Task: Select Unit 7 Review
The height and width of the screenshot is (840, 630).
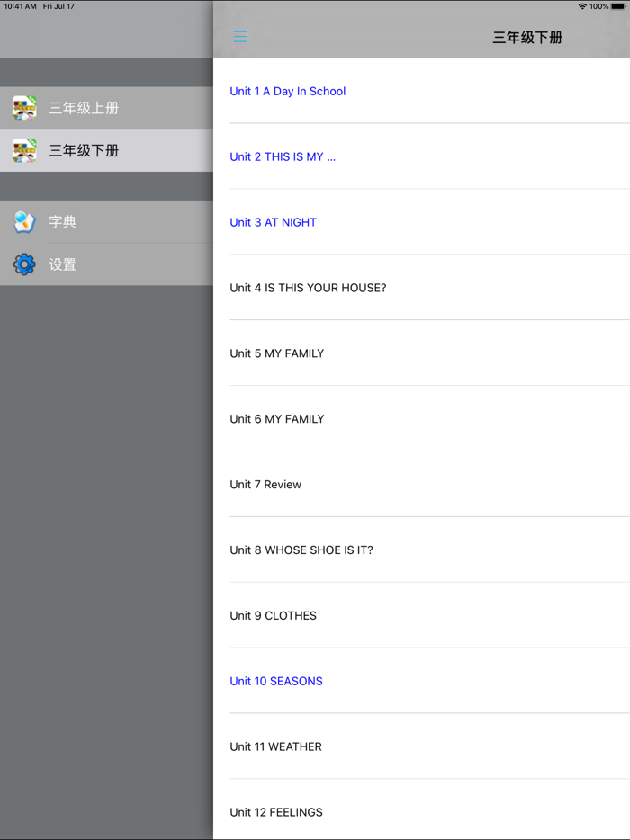Action: coord(421,484)
